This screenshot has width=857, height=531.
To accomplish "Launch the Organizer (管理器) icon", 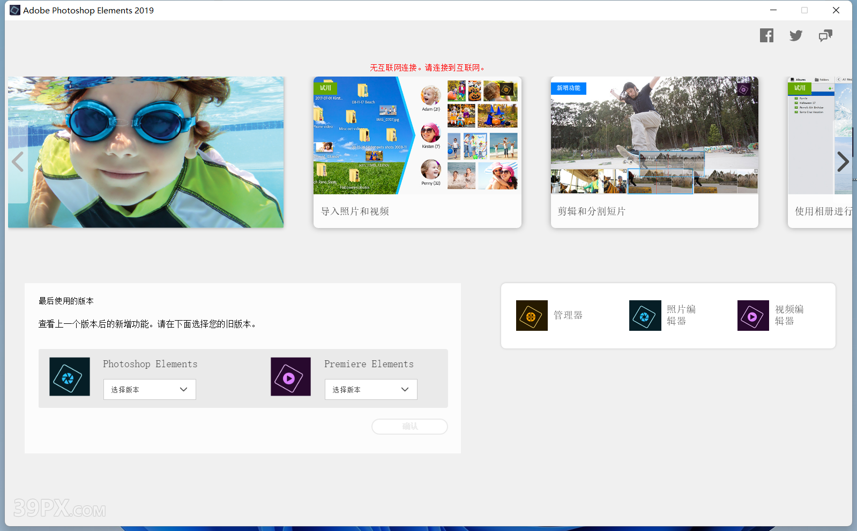I will (x=532, y=315).
